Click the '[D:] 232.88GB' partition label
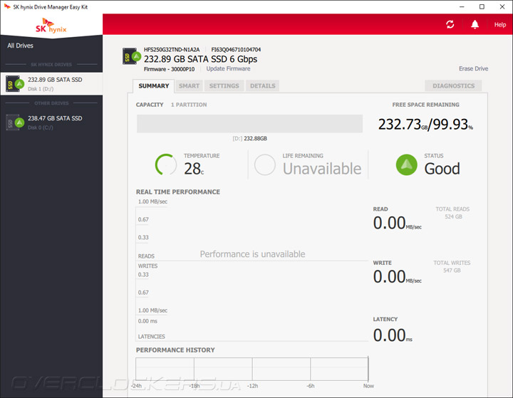Image resolution: width=513 pixels, height=398 pixels. (x=249, y=138)
